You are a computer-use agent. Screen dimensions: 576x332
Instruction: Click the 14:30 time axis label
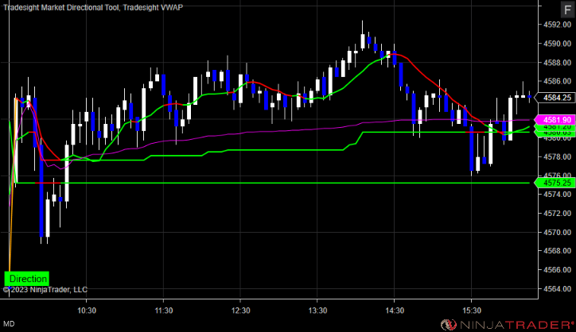pos(395,311)
